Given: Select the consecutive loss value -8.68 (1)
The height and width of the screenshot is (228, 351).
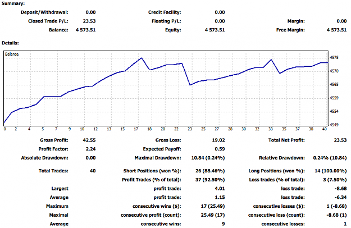Looking at the screenshot, I should coord(336,215).
